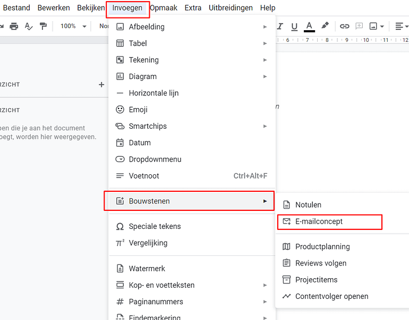Image resolution: width=409 pixels, height=320 pixels.
Task: Open the Extra menu
Action: coord(193,8)
